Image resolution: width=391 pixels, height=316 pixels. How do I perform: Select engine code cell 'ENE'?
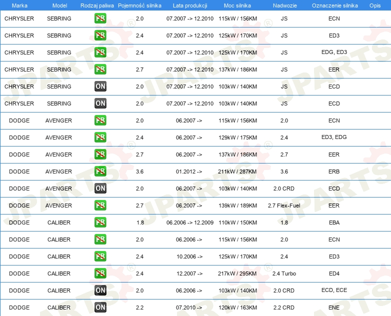[334, 307]
